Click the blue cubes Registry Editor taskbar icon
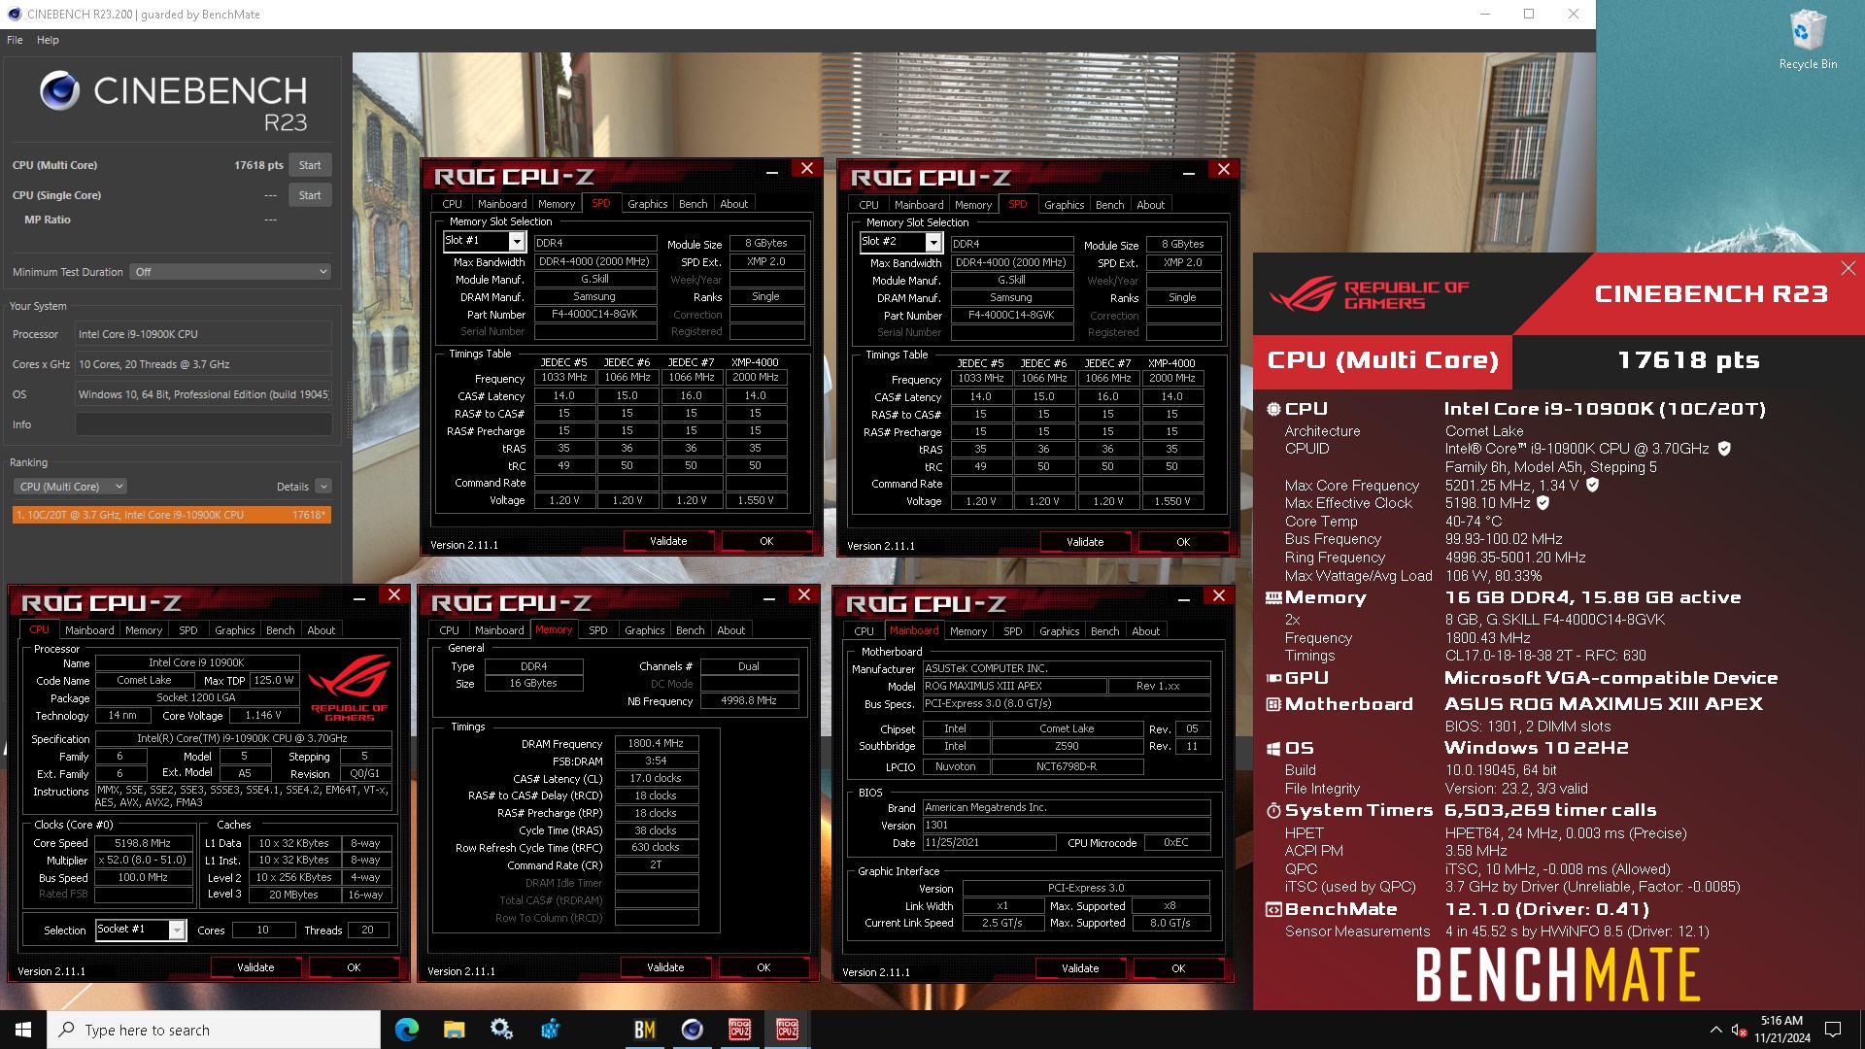1865x1049 pixels. [550, 1030]
